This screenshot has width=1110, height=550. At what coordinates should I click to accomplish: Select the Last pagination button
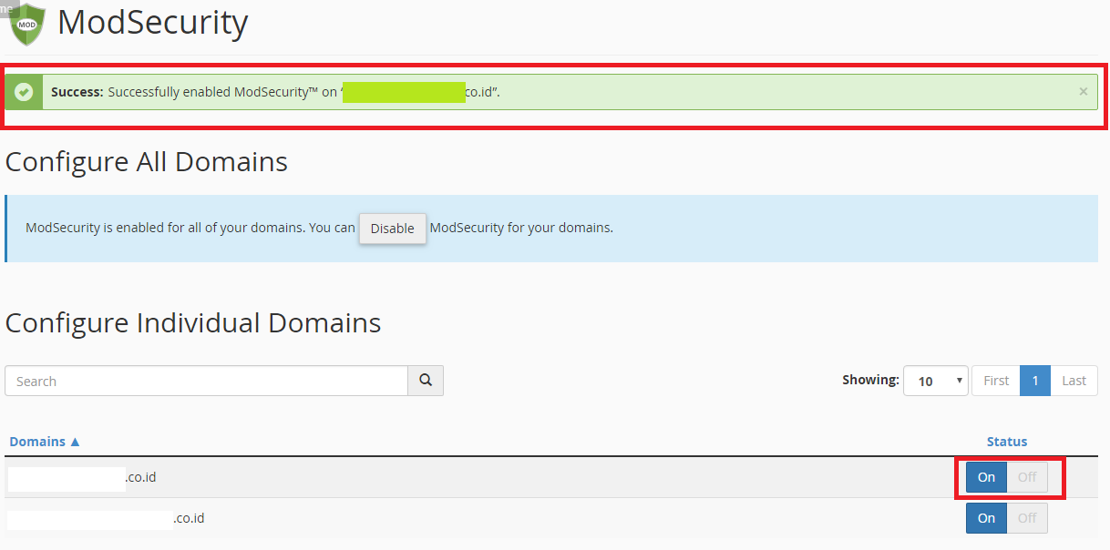pos(1074,380)
